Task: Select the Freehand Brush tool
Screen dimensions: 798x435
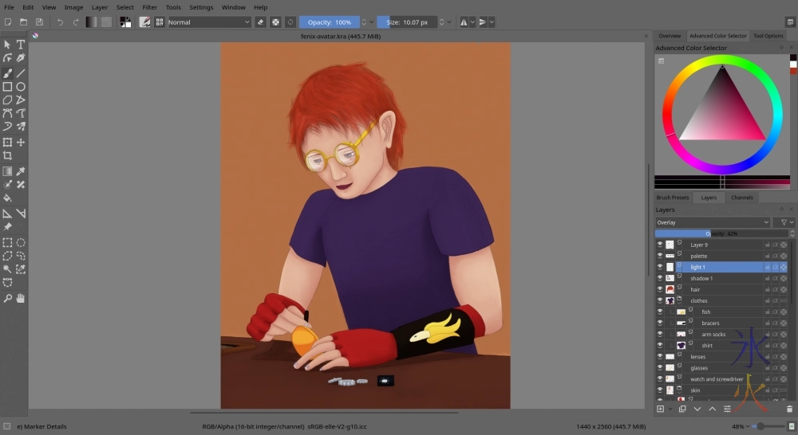Action: pyautogui.click(x=7, y=72)
